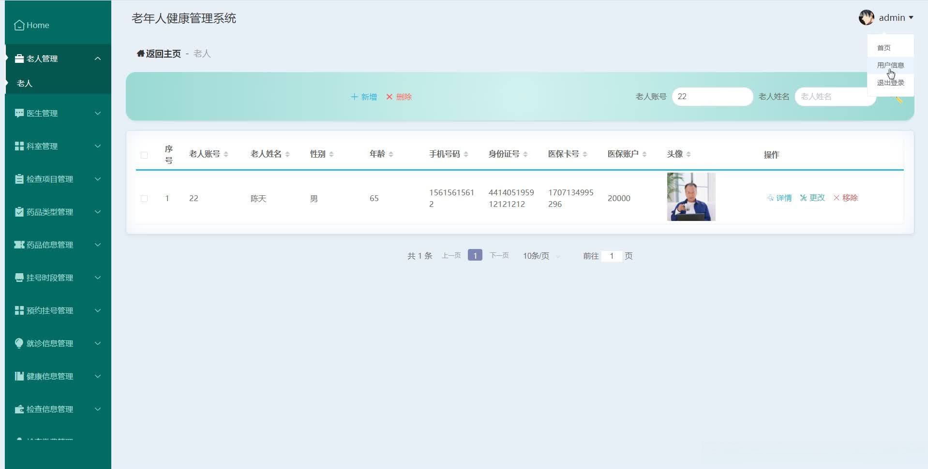928x469 pixels.
Task: Collapse the 老人管理 menu chevron
Action: coord(98,59)
